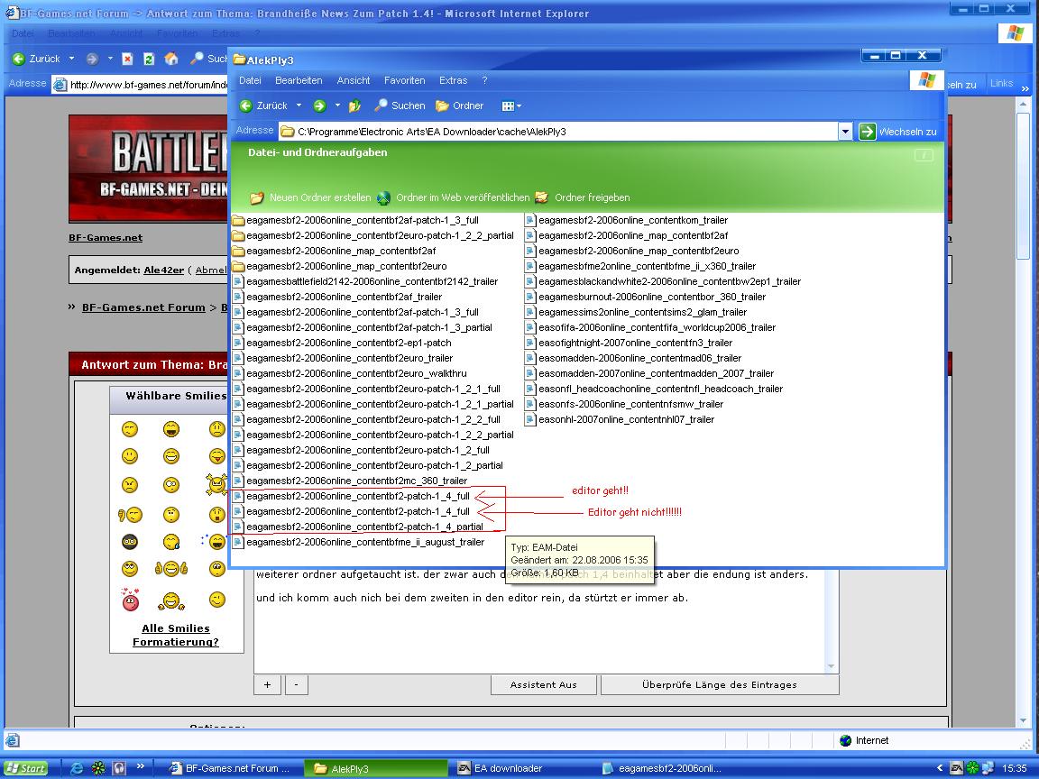
Task: Switch to BF-Games.net Forum taskbar item
Action: (229, 768)
